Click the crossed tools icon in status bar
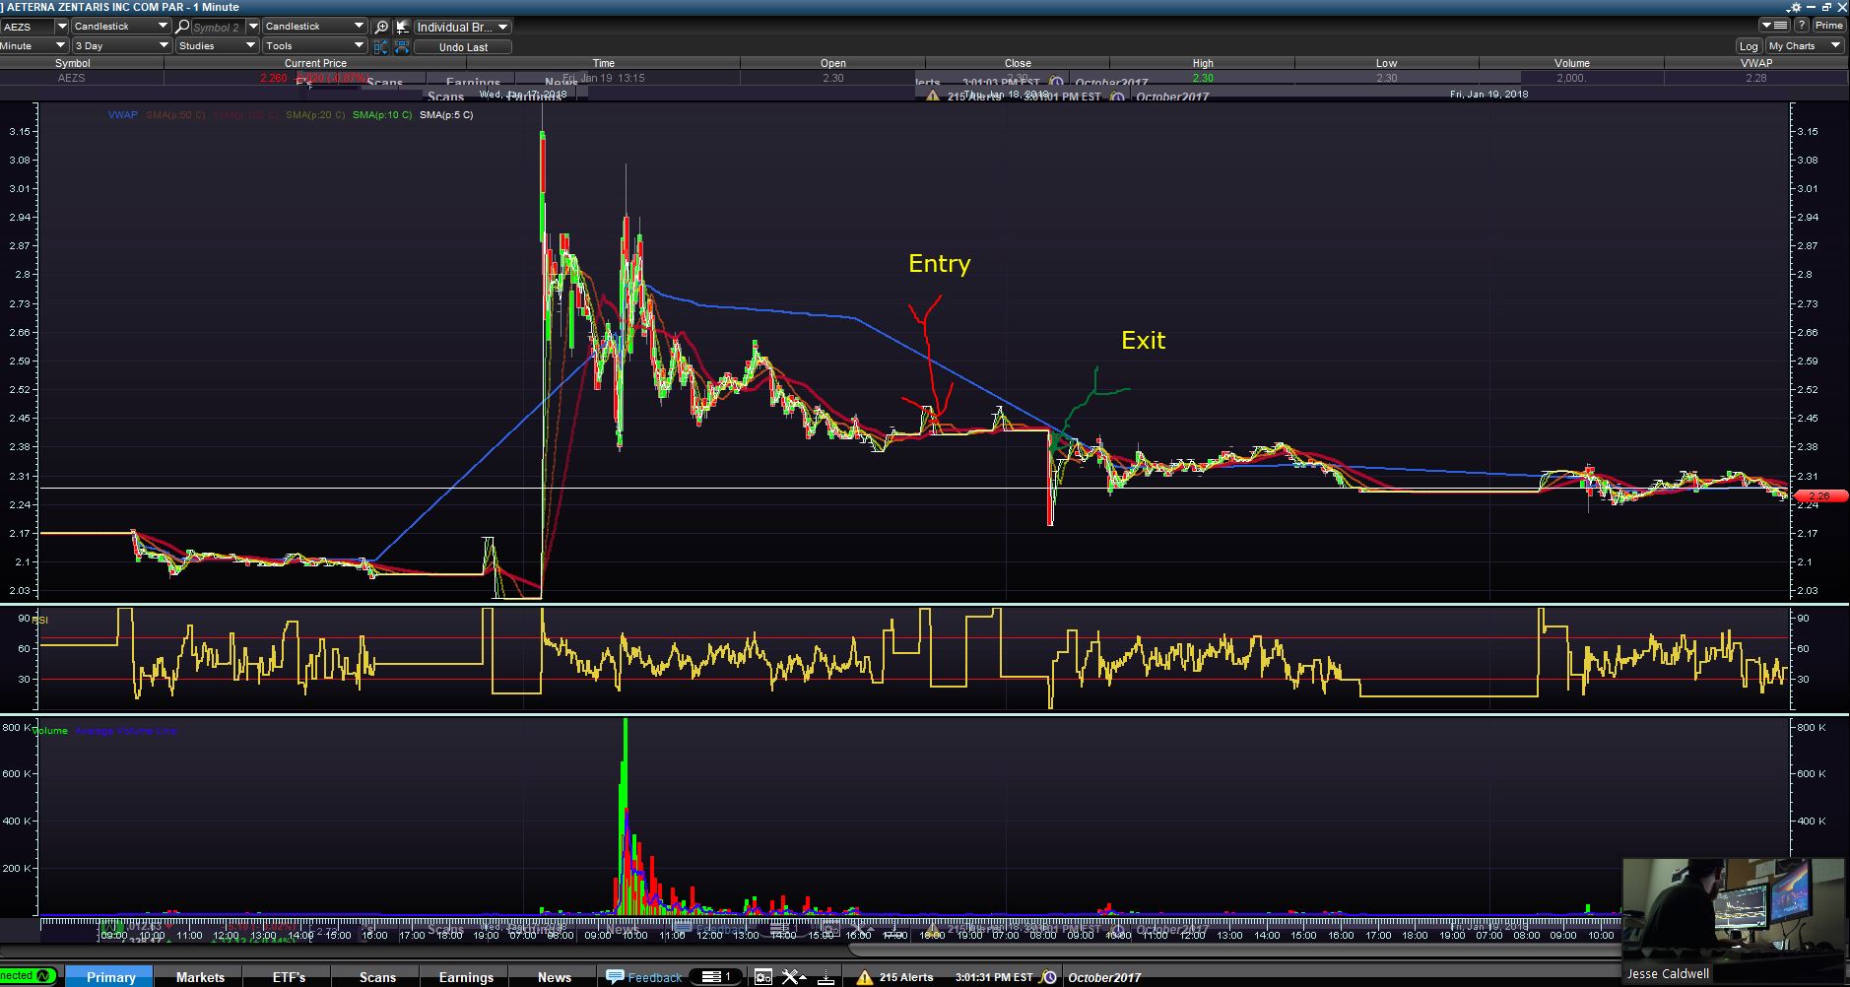This screenshot has height=987, width=1850. 791,976
